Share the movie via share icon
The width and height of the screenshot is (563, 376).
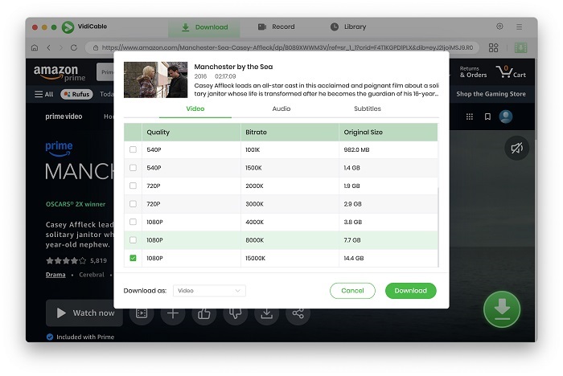298,313
